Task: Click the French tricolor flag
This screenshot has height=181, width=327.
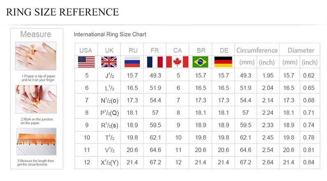Action: (x=155, y=62)
